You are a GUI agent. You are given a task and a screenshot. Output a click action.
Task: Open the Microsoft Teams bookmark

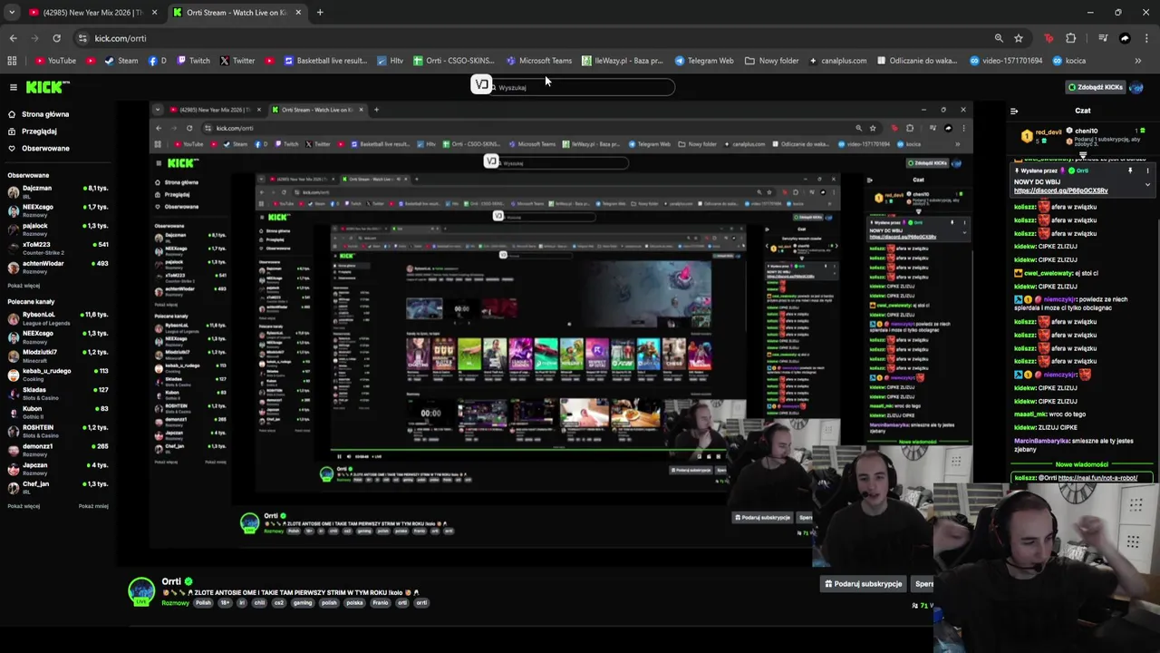pos(539,61)
